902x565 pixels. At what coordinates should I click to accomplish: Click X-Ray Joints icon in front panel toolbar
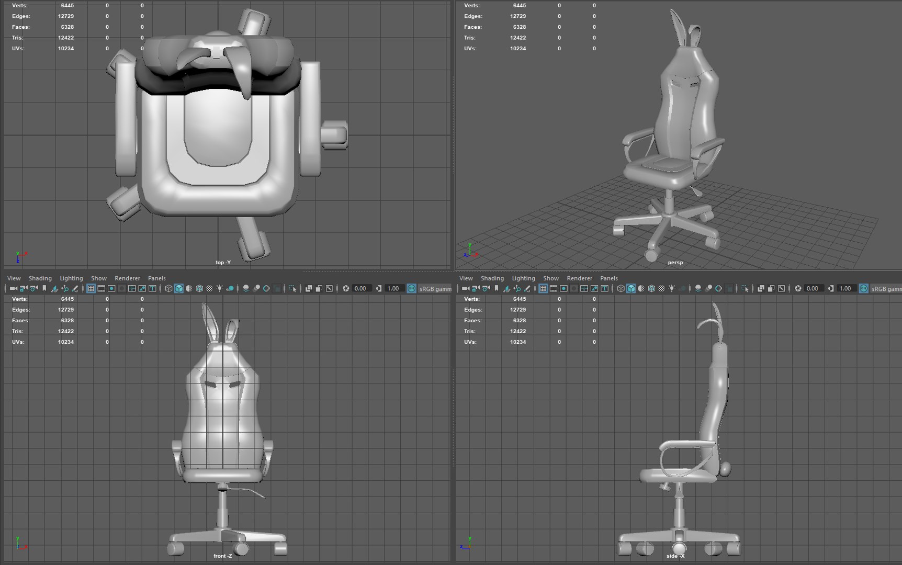coord(329,288)
